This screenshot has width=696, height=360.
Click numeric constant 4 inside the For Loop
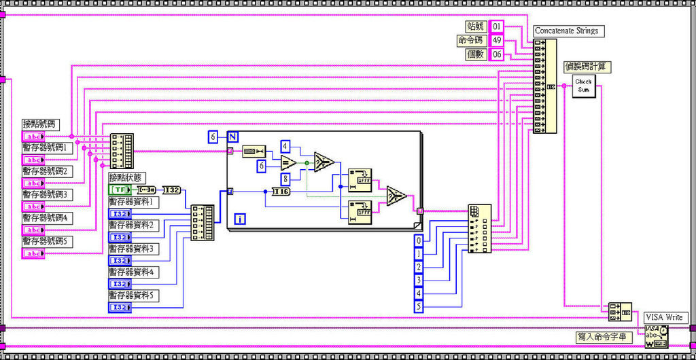286,146
